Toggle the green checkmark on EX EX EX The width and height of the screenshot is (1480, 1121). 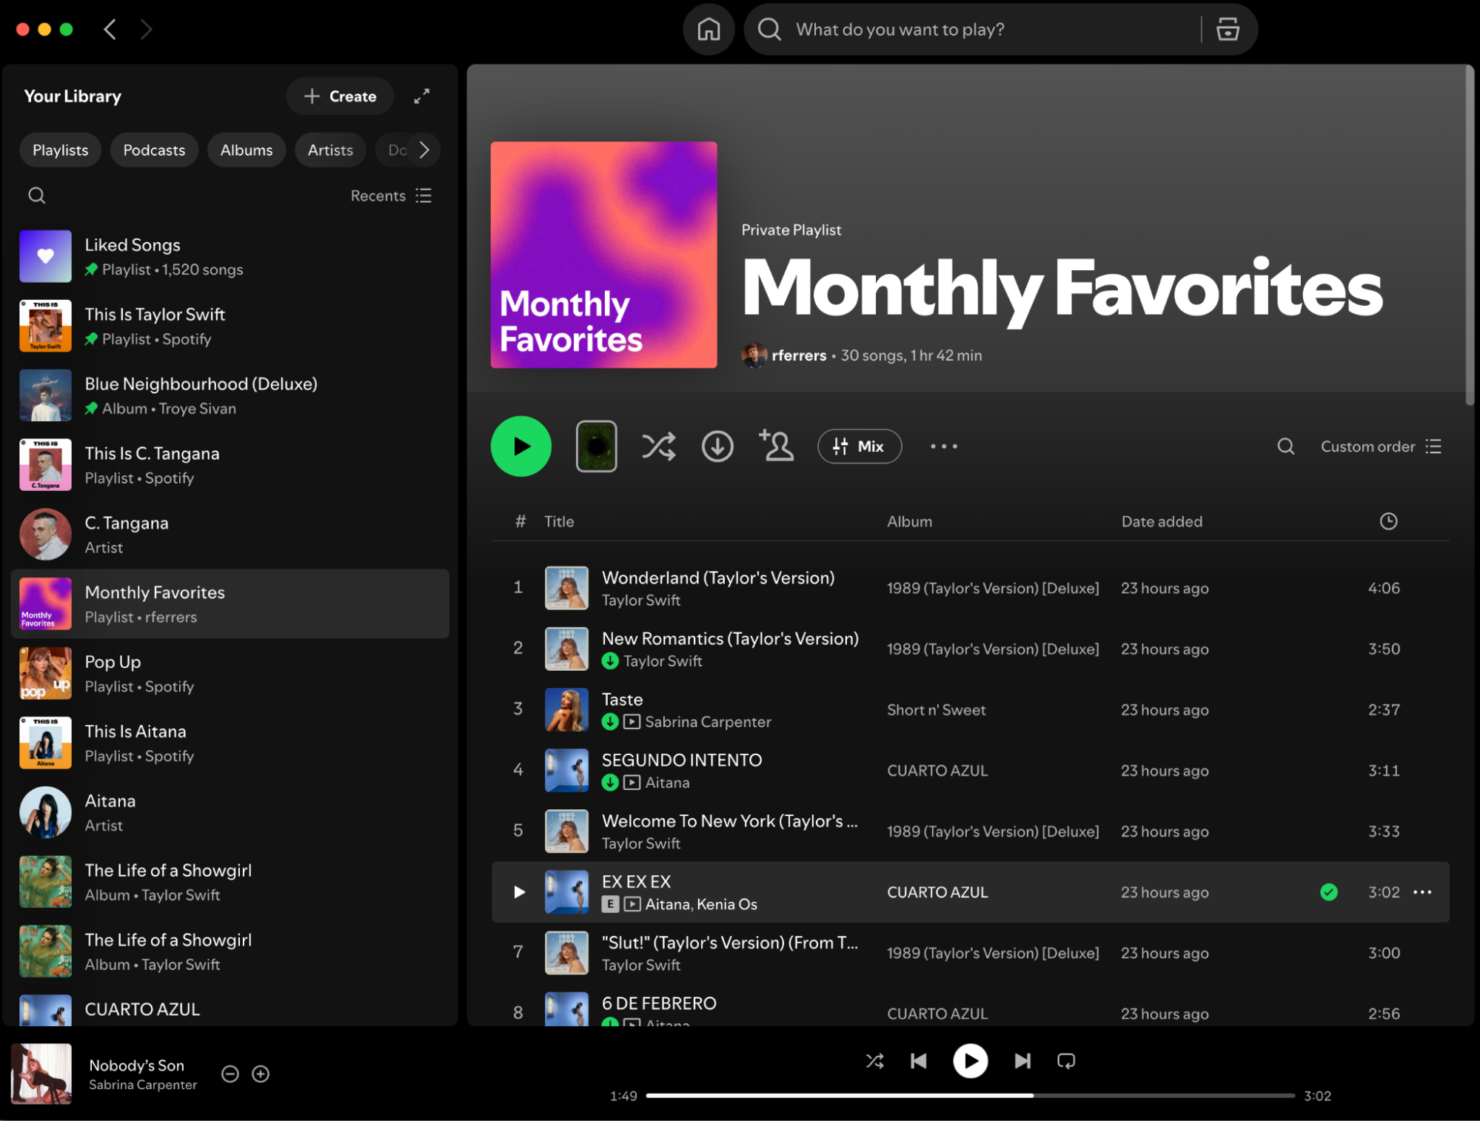point(1329,892)
